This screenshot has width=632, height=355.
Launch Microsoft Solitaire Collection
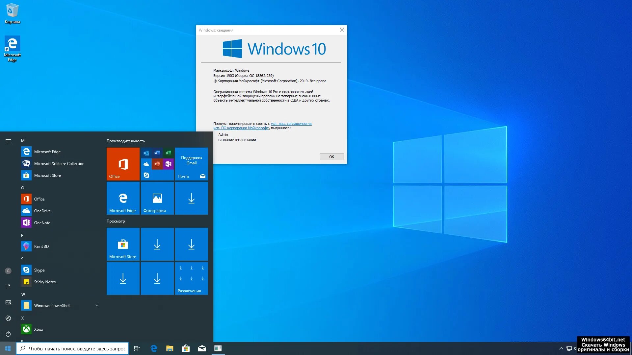coord(59,163)
